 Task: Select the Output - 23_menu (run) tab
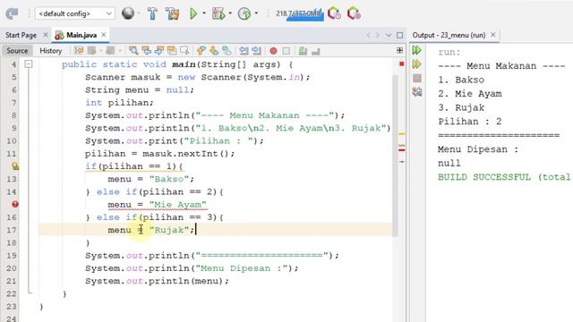click(x=449, y=35)
